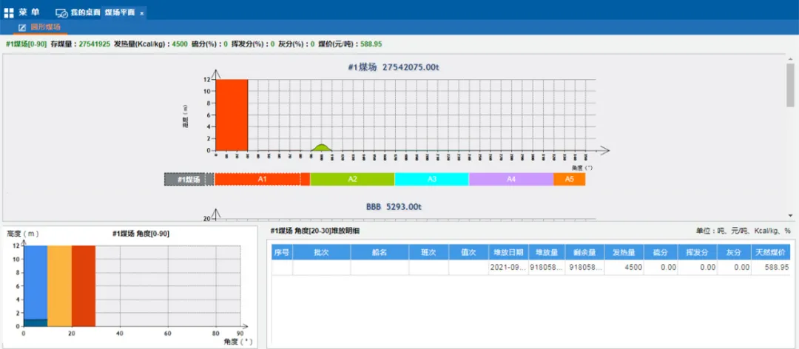Select the orange A5 zone segment

[569, 179]
